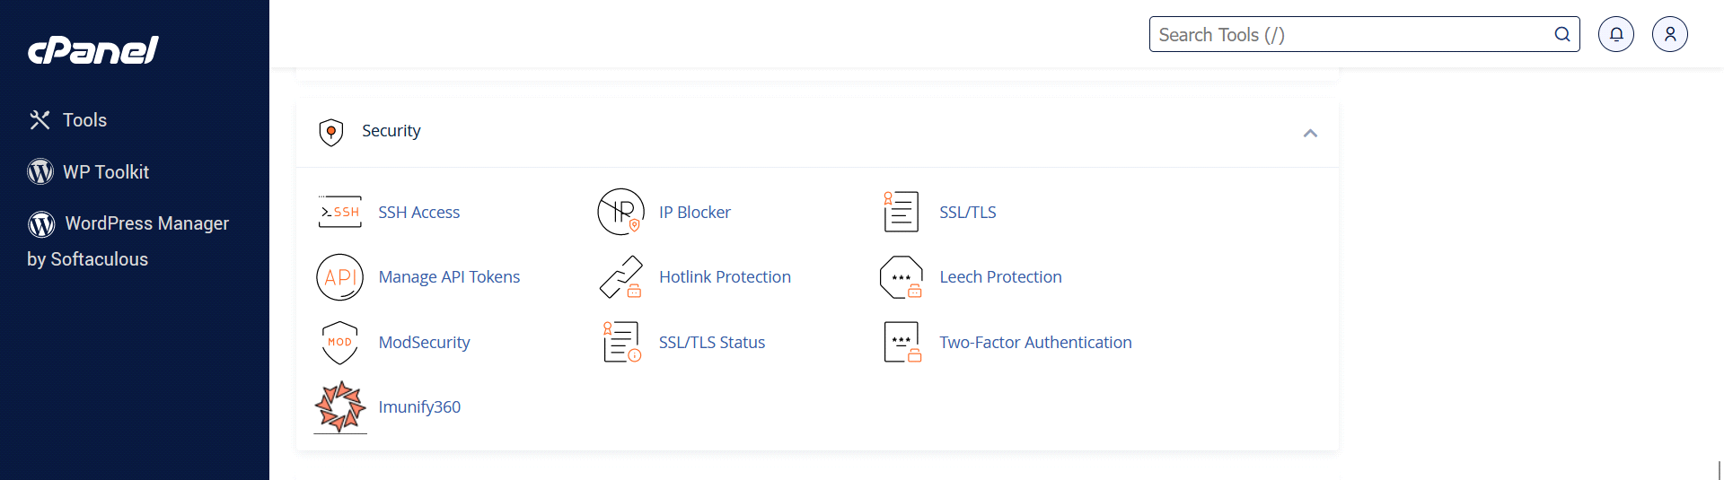Click the search magnifier icon
The width and height of the screenshot is (1724, 480).
pos(1562,34)
